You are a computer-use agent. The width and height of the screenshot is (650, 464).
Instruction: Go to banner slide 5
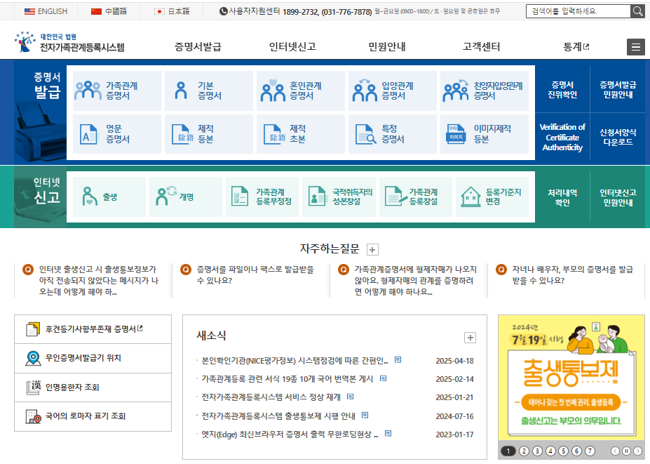pos(563,451)
